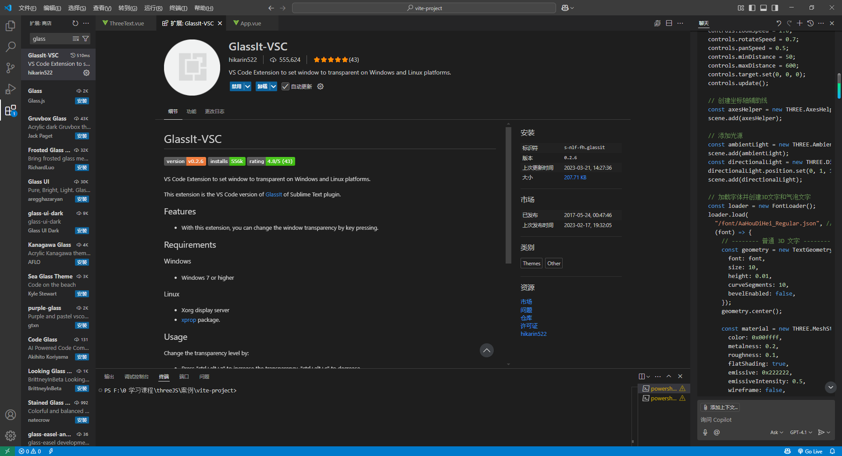
Task: Open Run and Debug view
Action: click(11, 89)
